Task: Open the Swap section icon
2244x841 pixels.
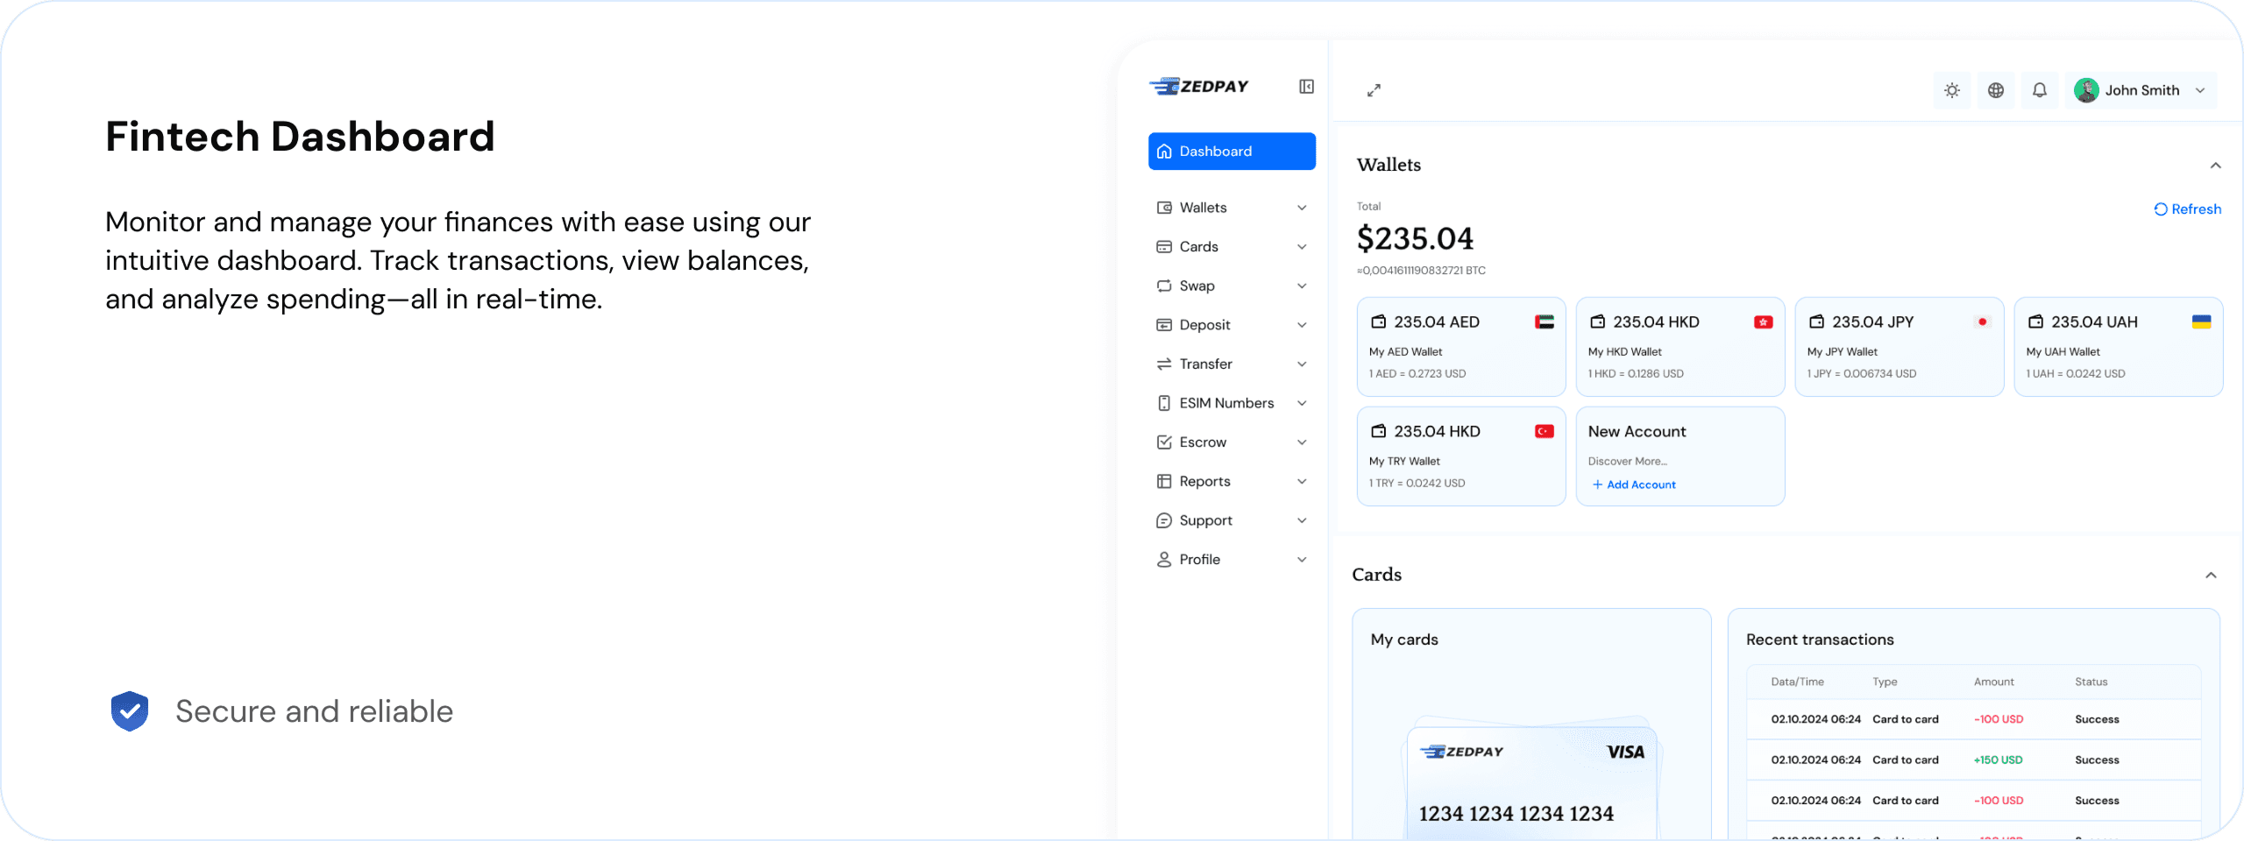Action: pyautogui.click(x=1162, y=286)
